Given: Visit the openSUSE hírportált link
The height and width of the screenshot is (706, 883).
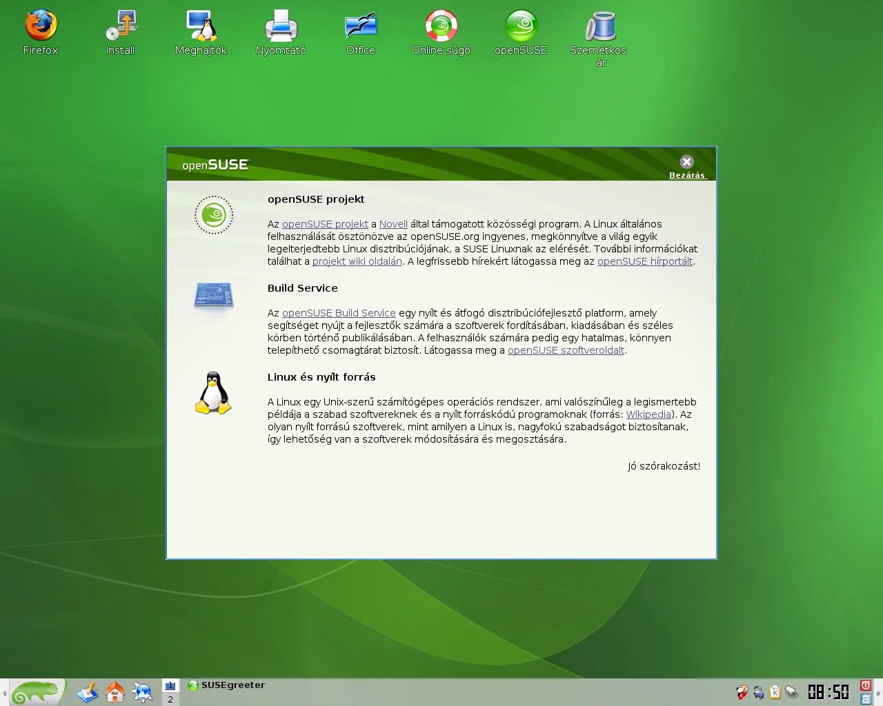Looking at the screenshot, I should [645, 261].
